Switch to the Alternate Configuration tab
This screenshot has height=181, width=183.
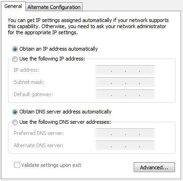point(54,7)
